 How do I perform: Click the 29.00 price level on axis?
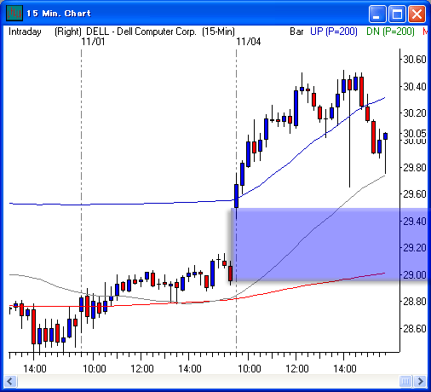415,274
